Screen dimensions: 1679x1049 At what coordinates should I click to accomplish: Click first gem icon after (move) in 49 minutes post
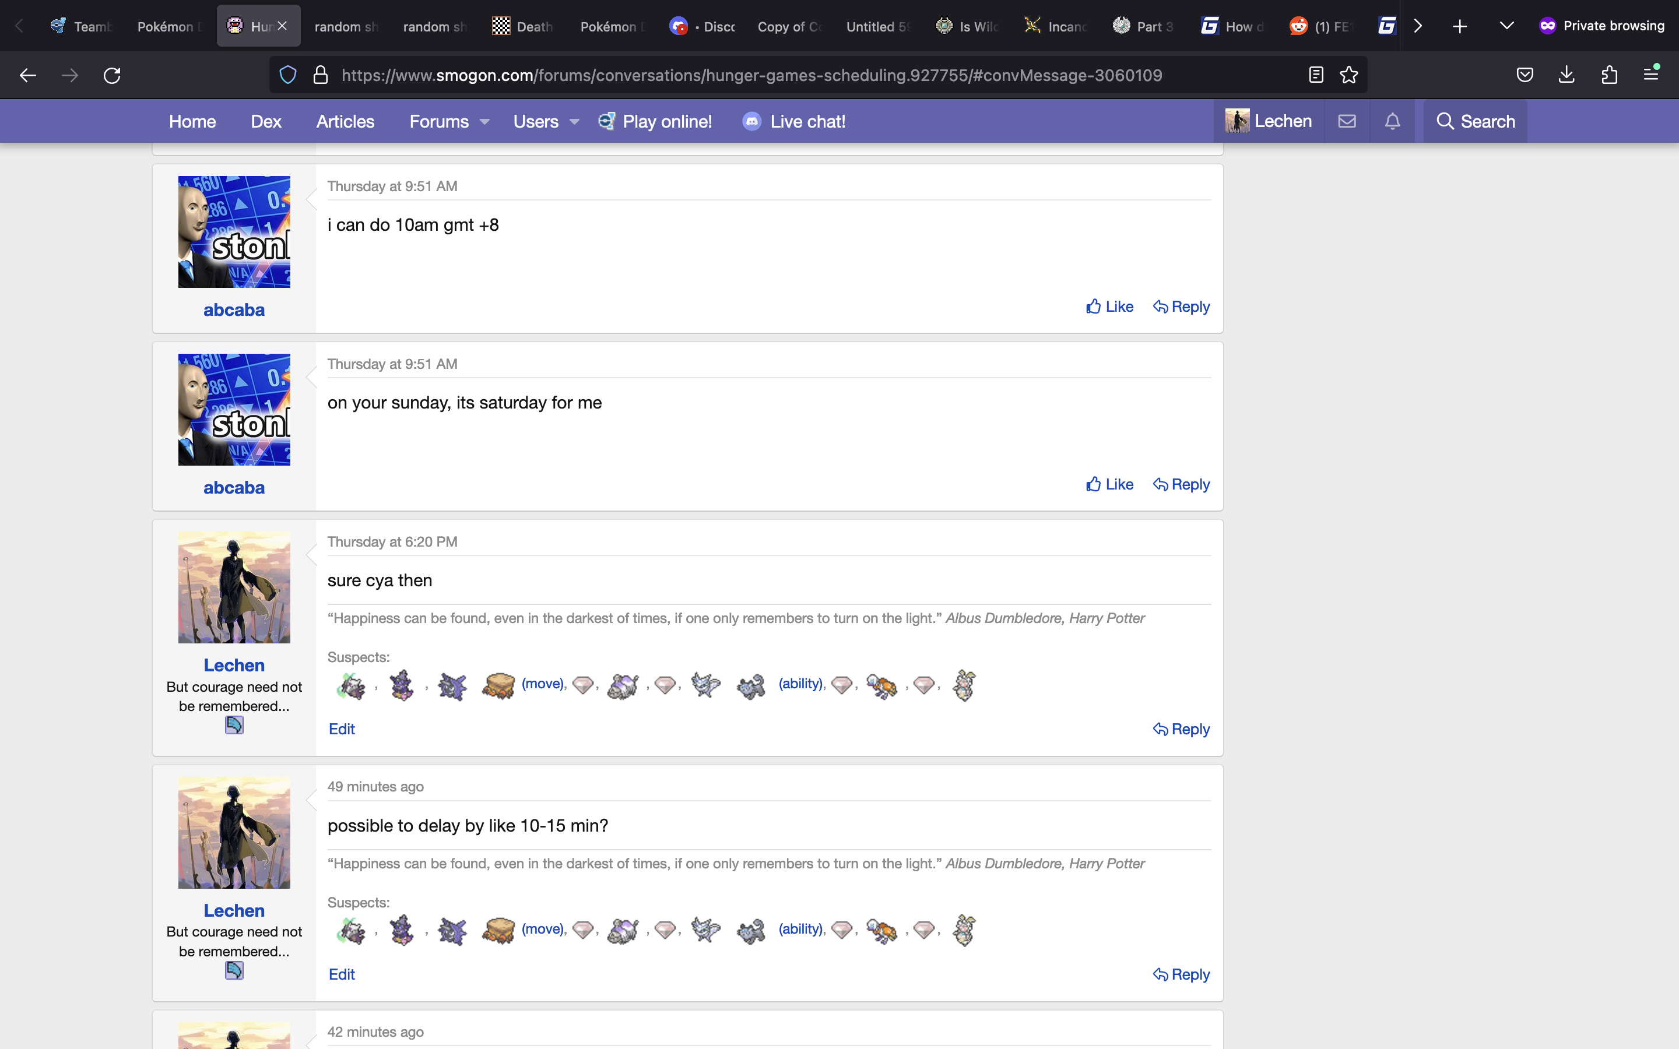point(583,930)
